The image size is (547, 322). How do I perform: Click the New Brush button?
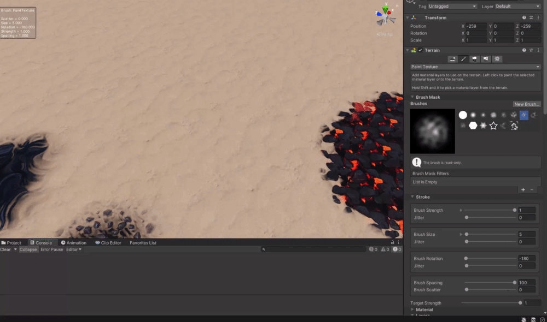click(x=526, y=104)
